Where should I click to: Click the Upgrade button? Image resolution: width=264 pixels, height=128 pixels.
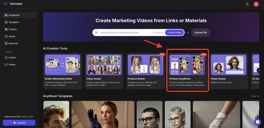pyautogui.click(x=19, y=123)
